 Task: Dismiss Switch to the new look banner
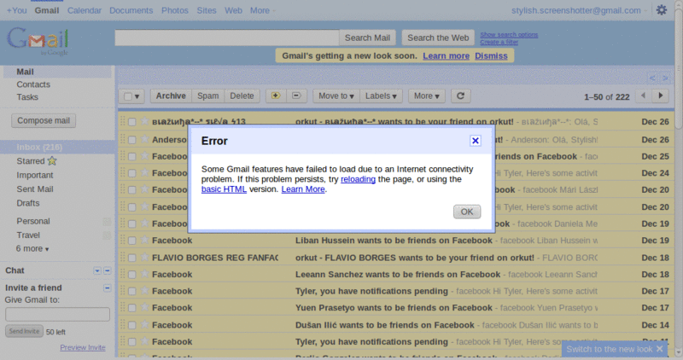(659, 349)
